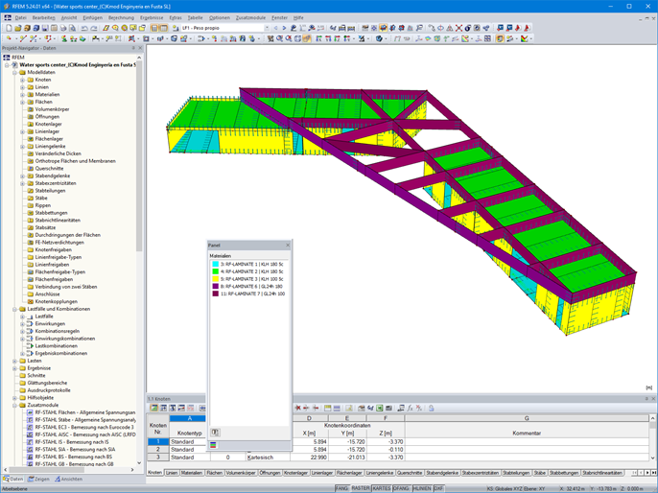Close the Projekt-Navigator pane

140,48
